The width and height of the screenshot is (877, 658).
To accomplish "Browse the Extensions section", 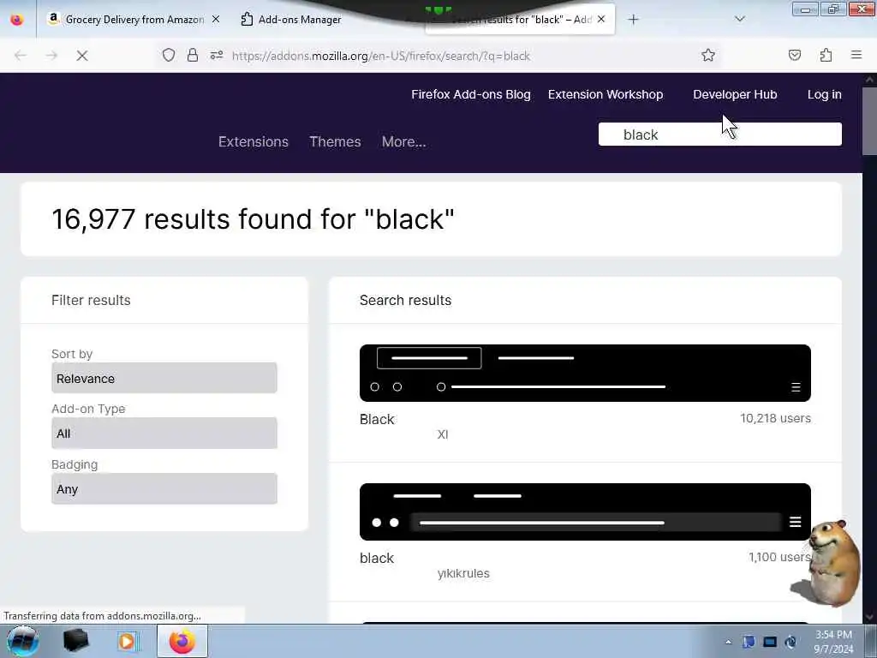I will [254, 141].
